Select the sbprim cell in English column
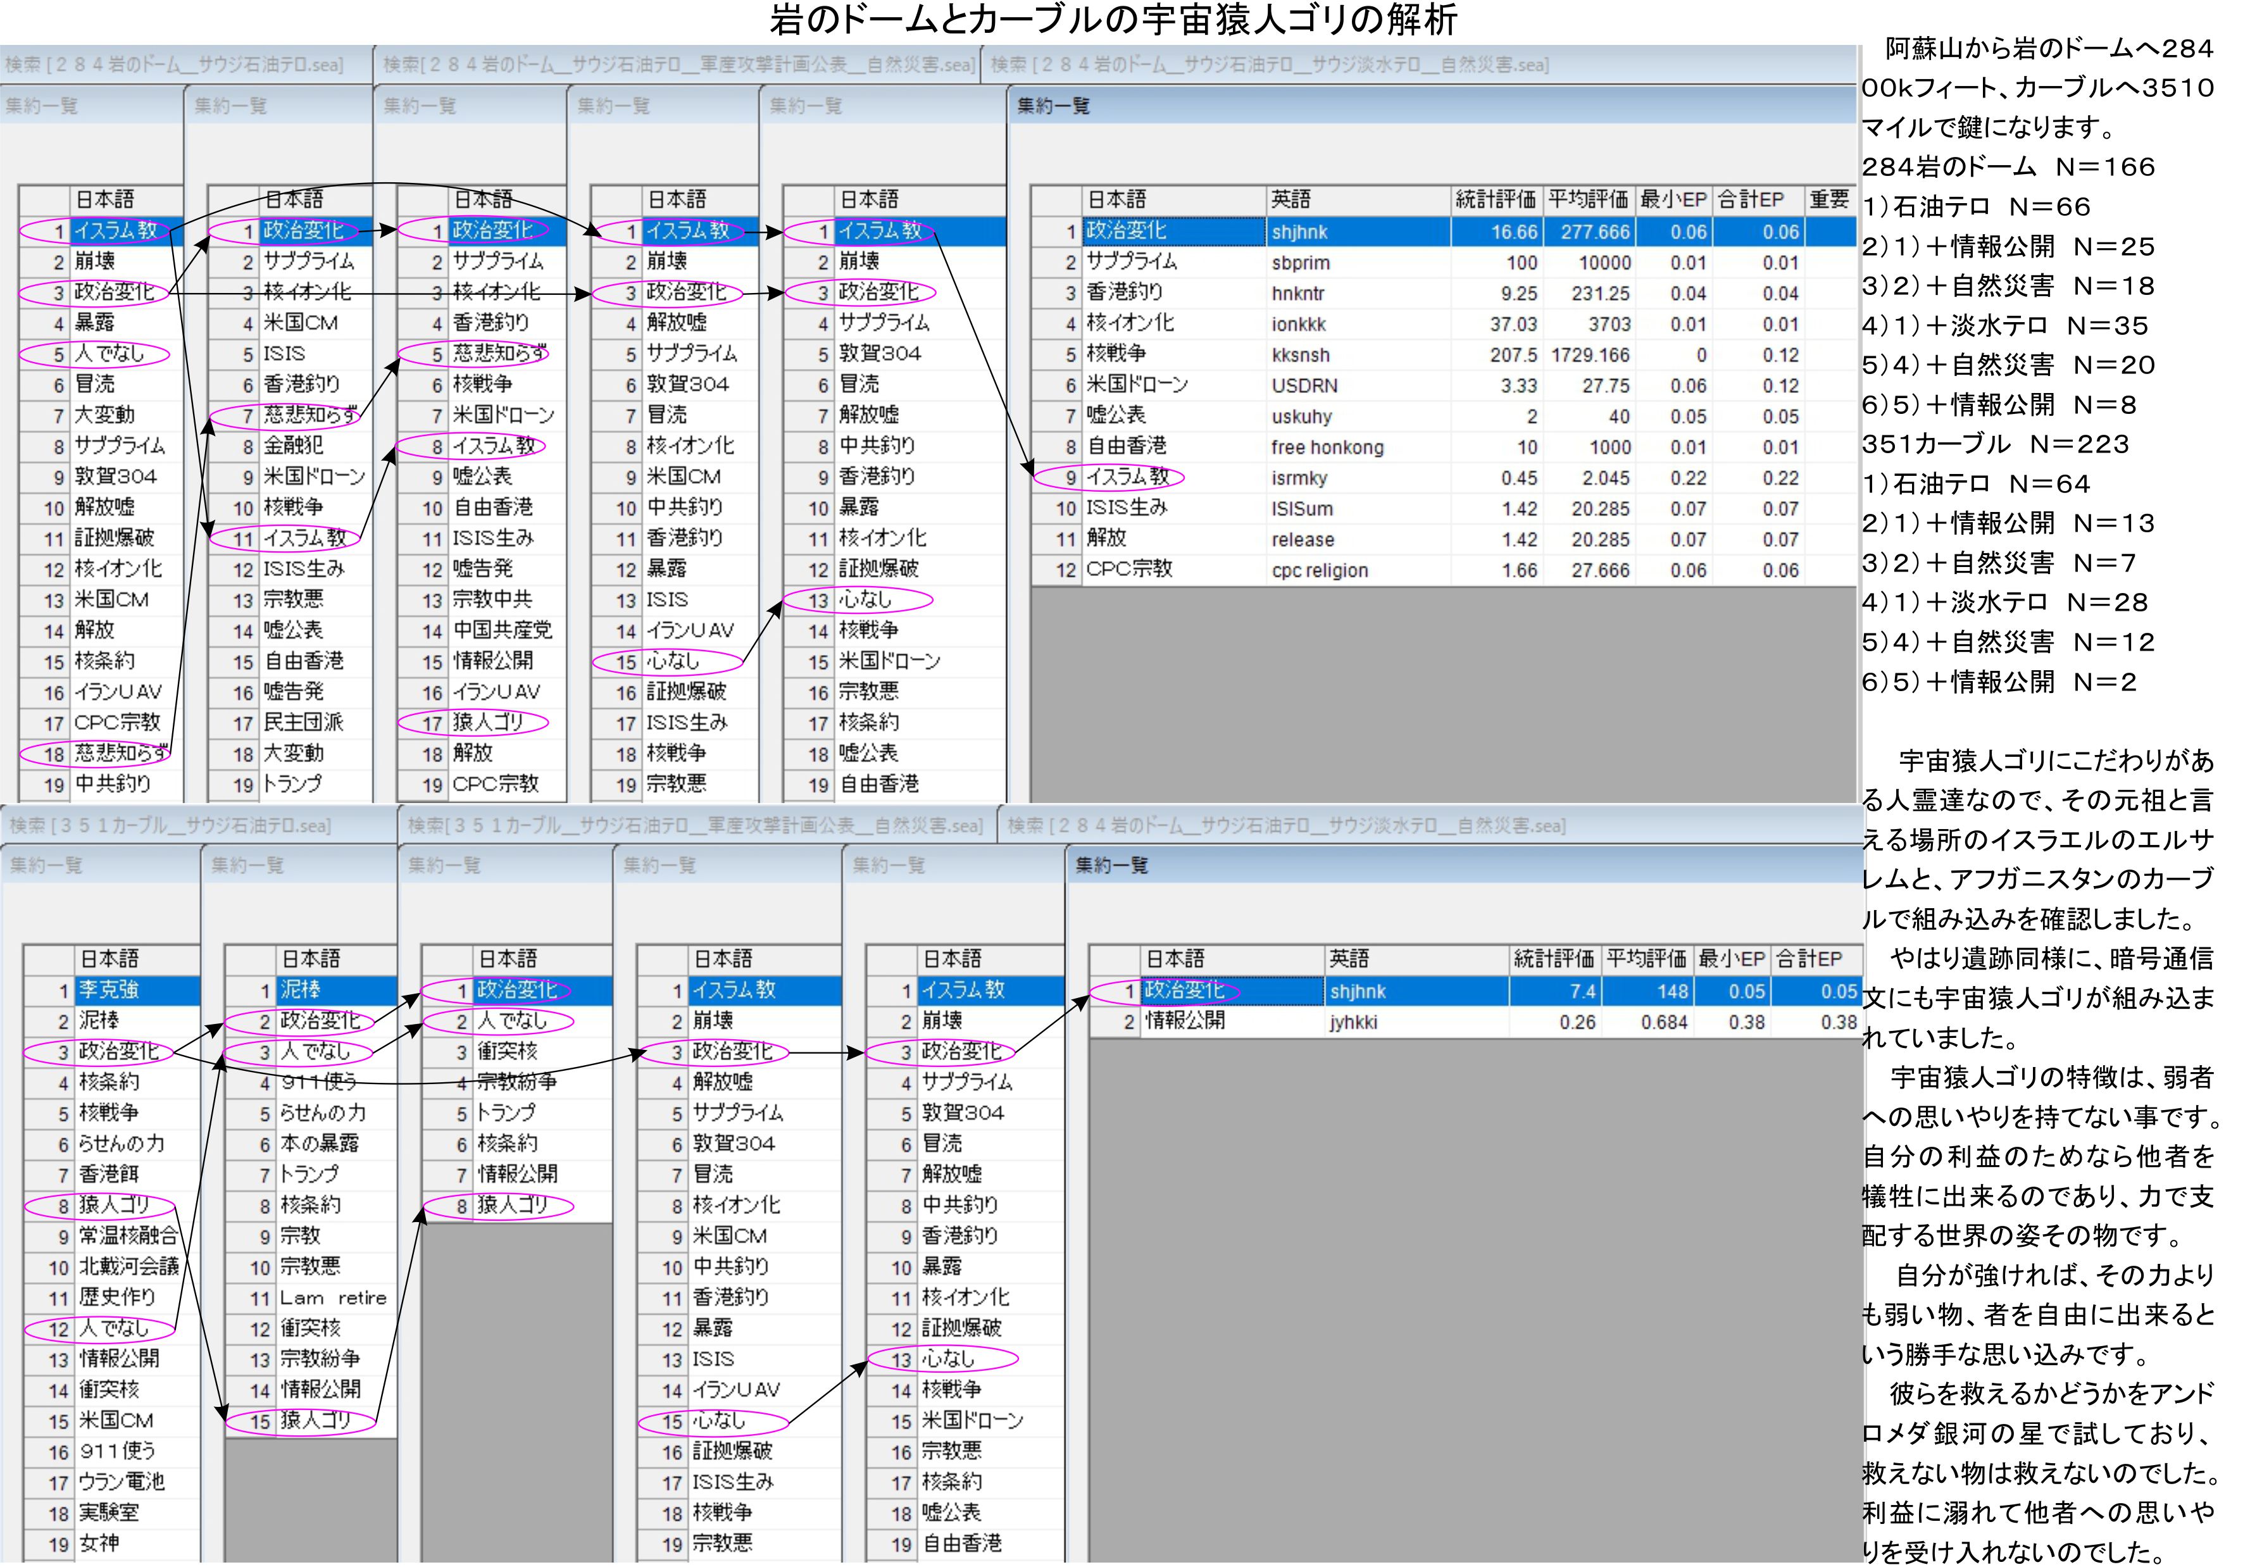The height and width of the screenshot is (1567, 2250). pyautogui.click(x=1301, y=263)
